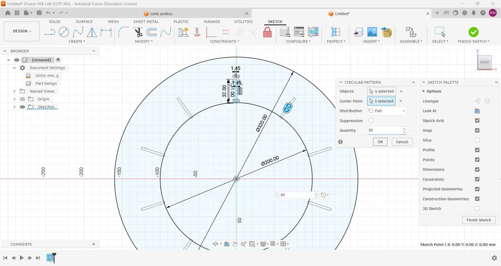This screenshot has height=266, width=501.
Task: Switch to the SOLID tab
Action: point(55,22)
